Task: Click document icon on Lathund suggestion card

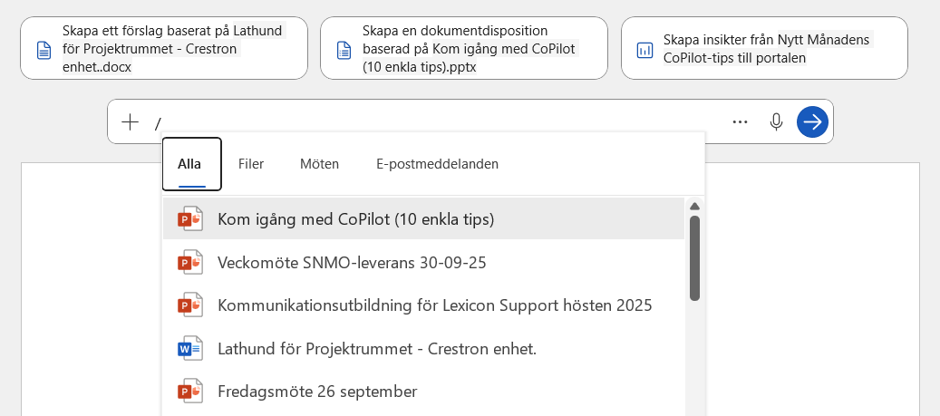Action: tap(44, 50)
